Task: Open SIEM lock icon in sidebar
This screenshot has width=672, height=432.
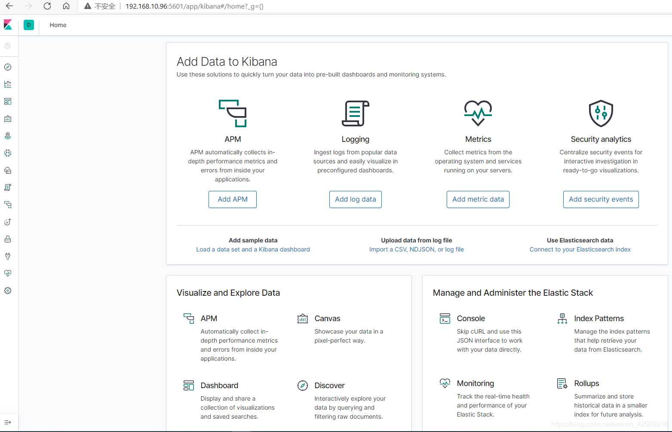Action: click(x=8, y=239)
